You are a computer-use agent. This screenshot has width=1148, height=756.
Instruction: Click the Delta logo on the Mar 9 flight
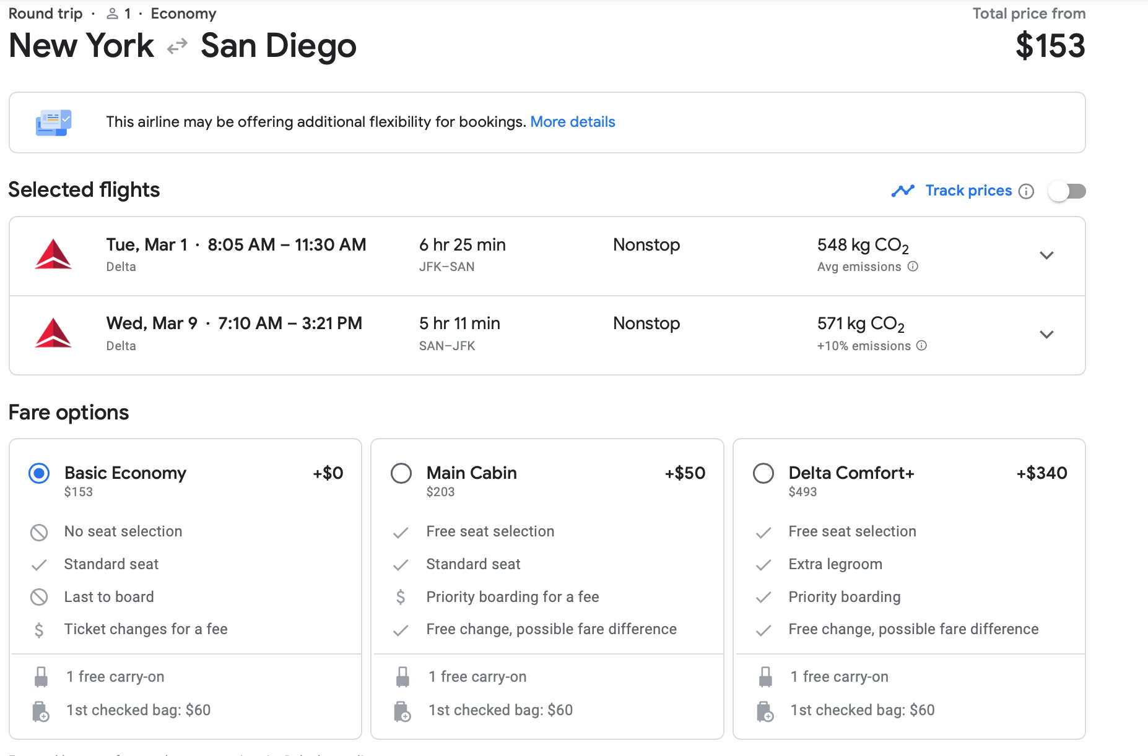(x=53, y=333)
